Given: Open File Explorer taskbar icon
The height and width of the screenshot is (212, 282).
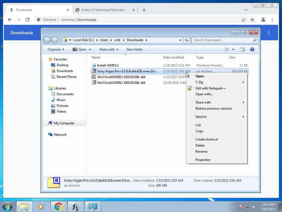Looking at the screenshot, I should [x=25, y=206].
